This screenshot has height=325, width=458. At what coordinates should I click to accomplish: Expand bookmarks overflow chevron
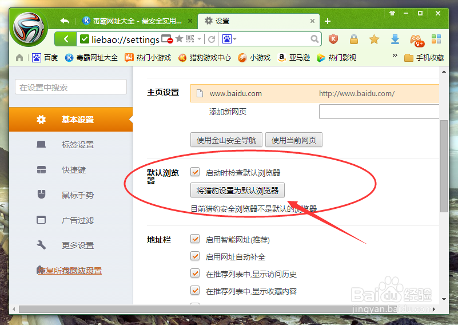click(x=395, y=56)
